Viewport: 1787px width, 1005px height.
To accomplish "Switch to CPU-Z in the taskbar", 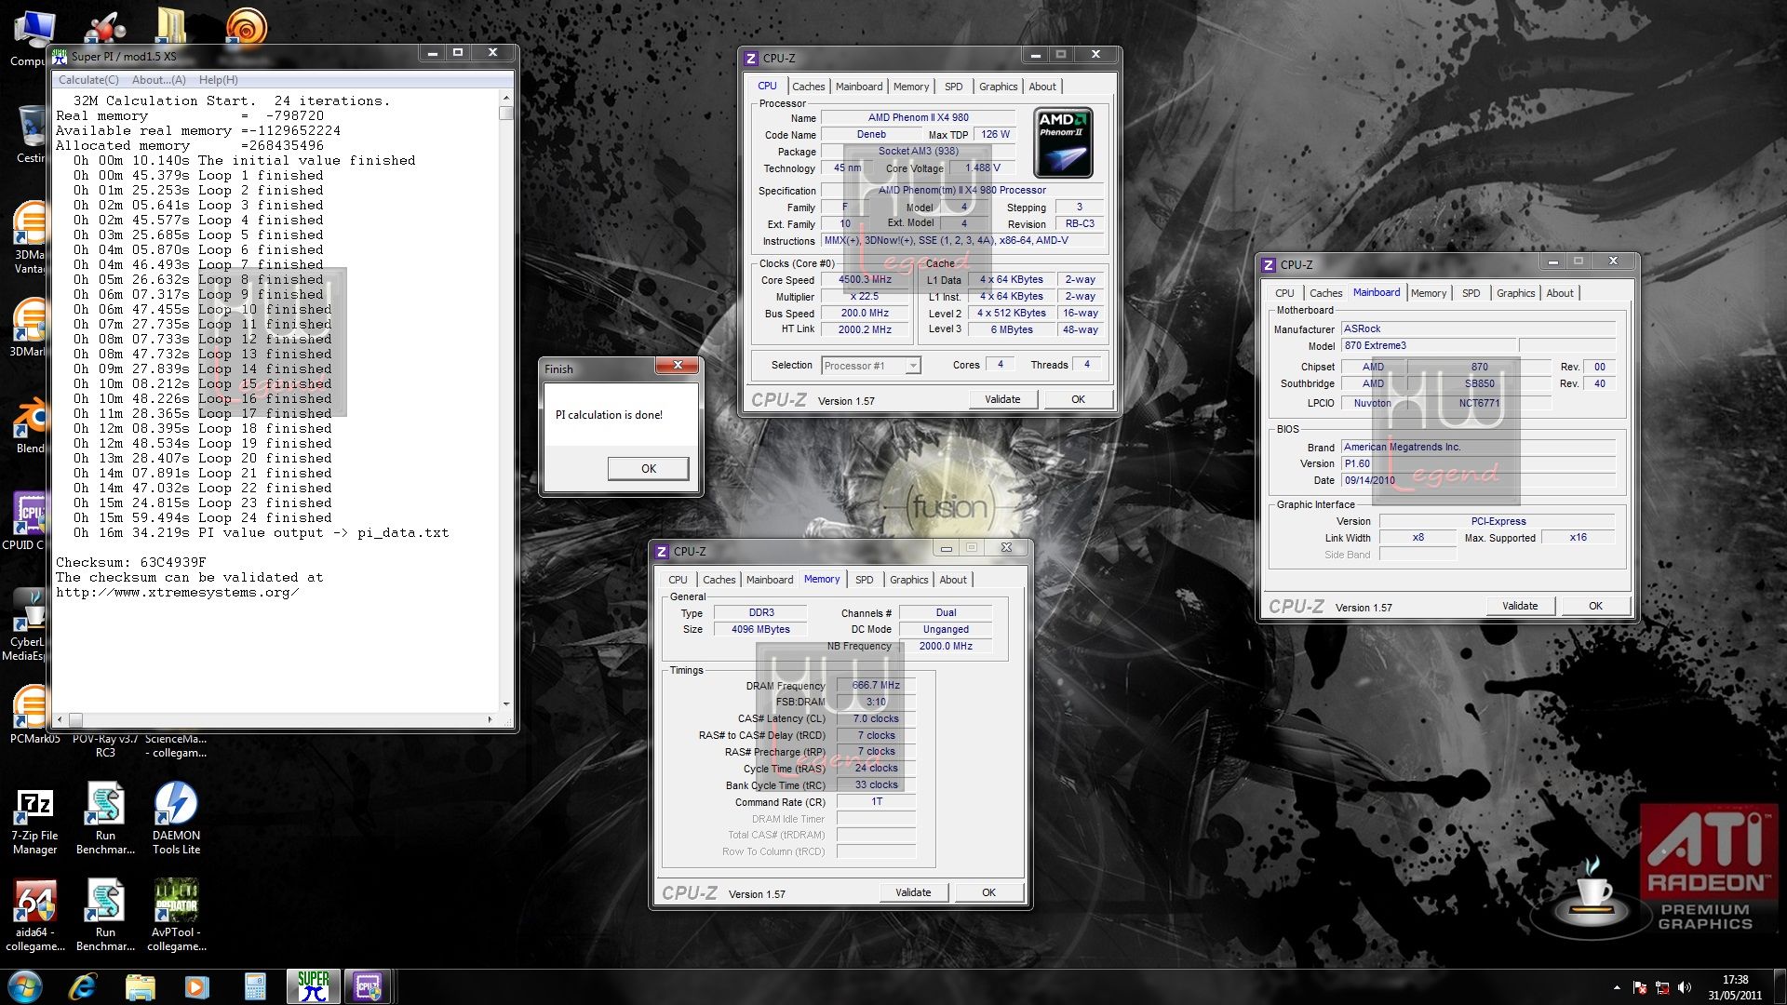I will point(368,986).
